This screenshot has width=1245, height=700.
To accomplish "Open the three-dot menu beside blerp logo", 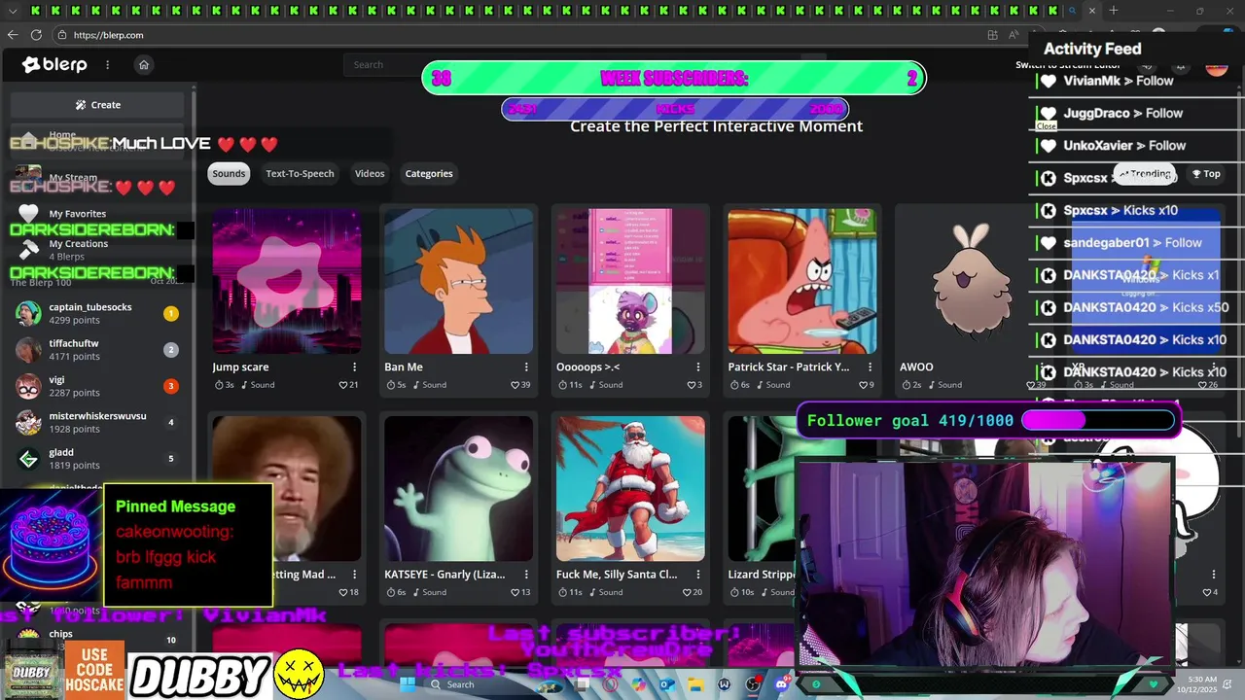I will pos(107,64).
